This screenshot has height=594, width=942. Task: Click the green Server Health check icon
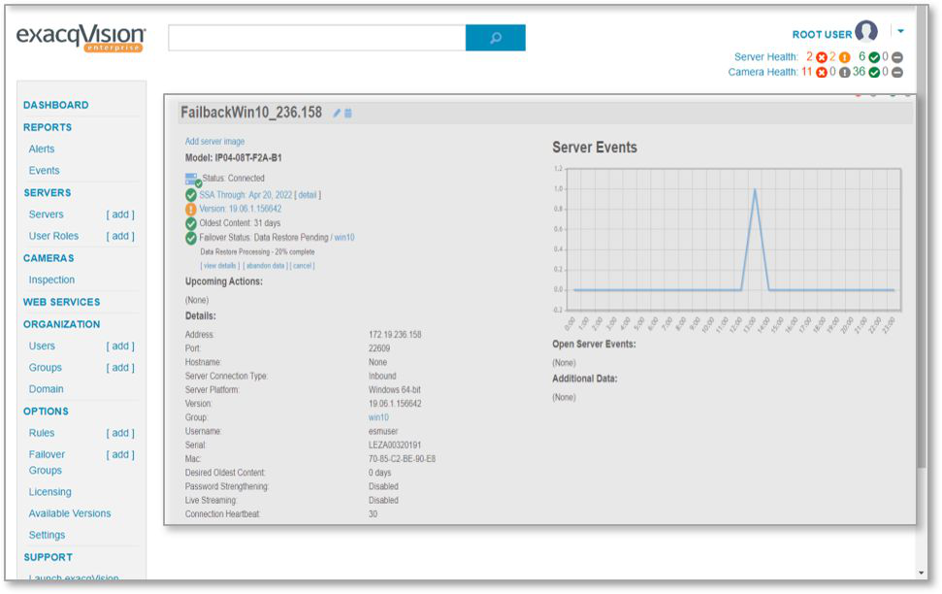pyautogui.click(x=874, y=57)
